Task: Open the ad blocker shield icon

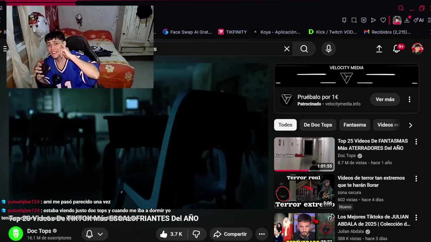Action: pos(364,20)
